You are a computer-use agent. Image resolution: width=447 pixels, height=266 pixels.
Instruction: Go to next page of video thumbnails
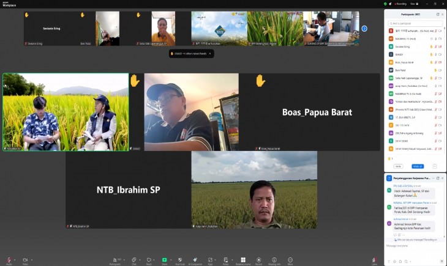364,29
